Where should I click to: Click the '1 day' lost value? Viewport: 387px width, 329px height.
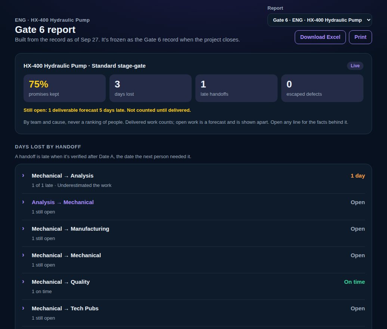(x=357, y=176)
